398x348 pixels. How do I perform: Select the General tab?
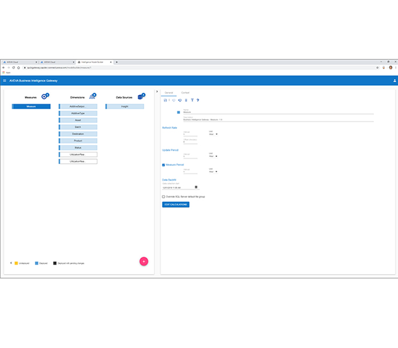[169, 93]
